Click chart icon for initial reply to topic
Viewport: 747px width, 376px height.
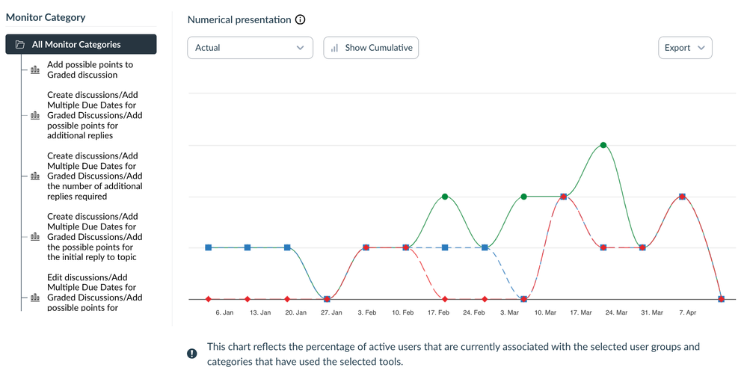tap(34, 237)
